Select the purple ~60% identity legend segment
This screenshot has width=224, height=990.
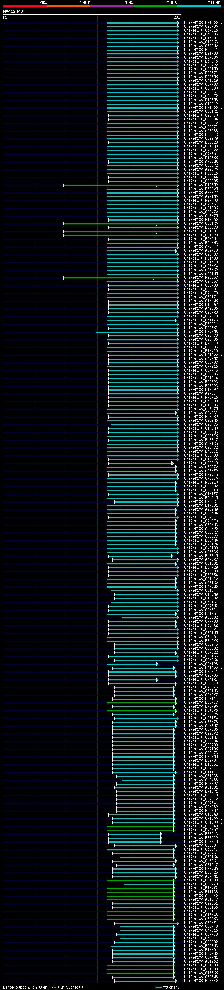point(112,6)
